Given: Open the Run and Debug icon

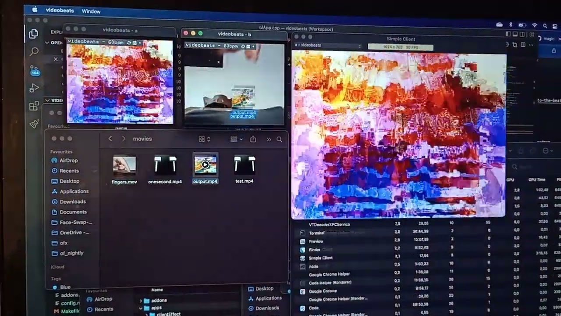Looking at the screenshot, I should pyautogui.click(x=34, y=88).
